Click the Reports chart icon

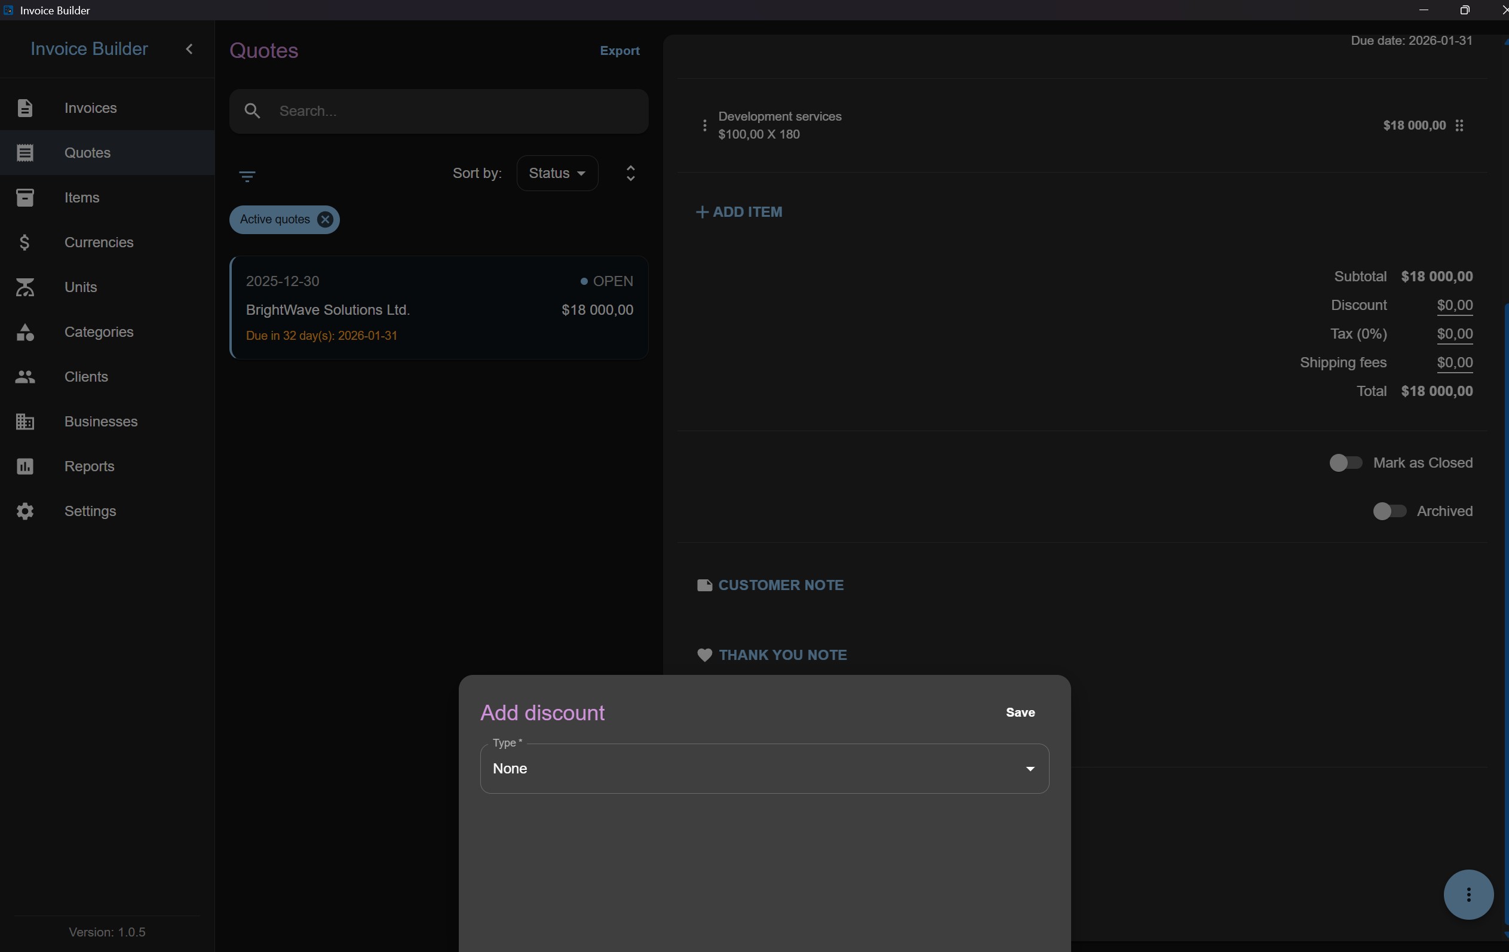(24, 466)
